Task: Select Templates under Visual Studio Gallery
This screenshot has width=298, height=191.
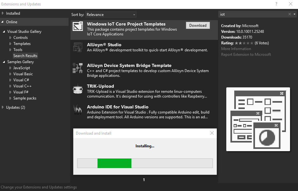Action: (22, 44)
